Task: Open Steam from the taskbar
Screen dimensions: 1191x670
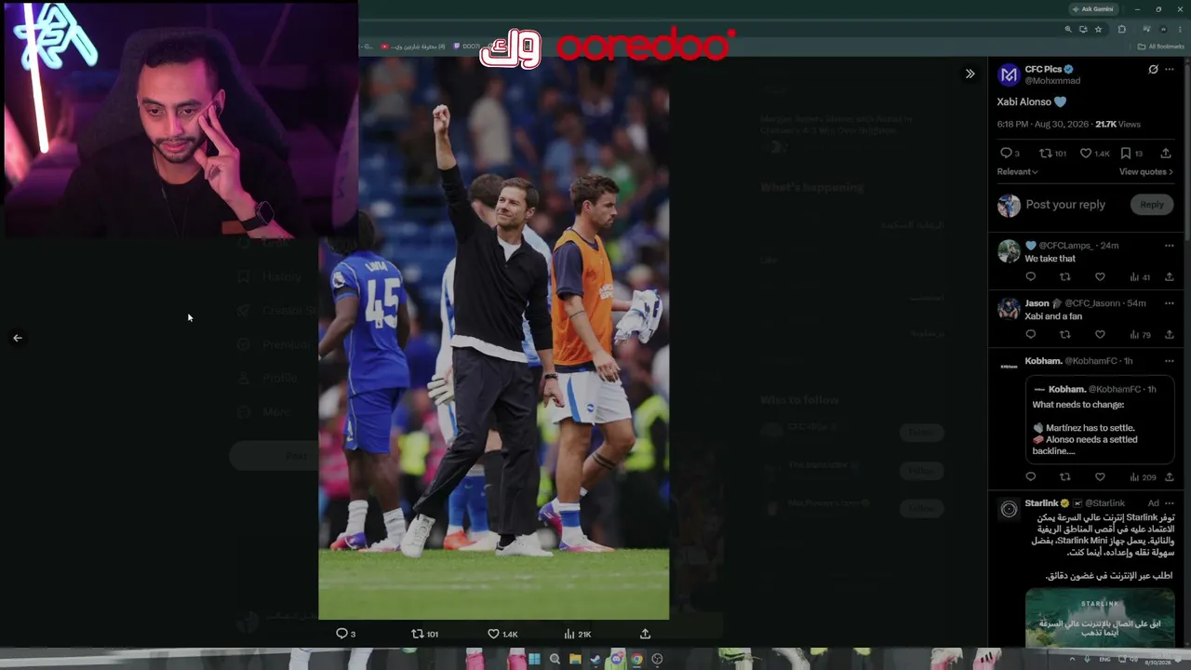Action: point(595,660)
